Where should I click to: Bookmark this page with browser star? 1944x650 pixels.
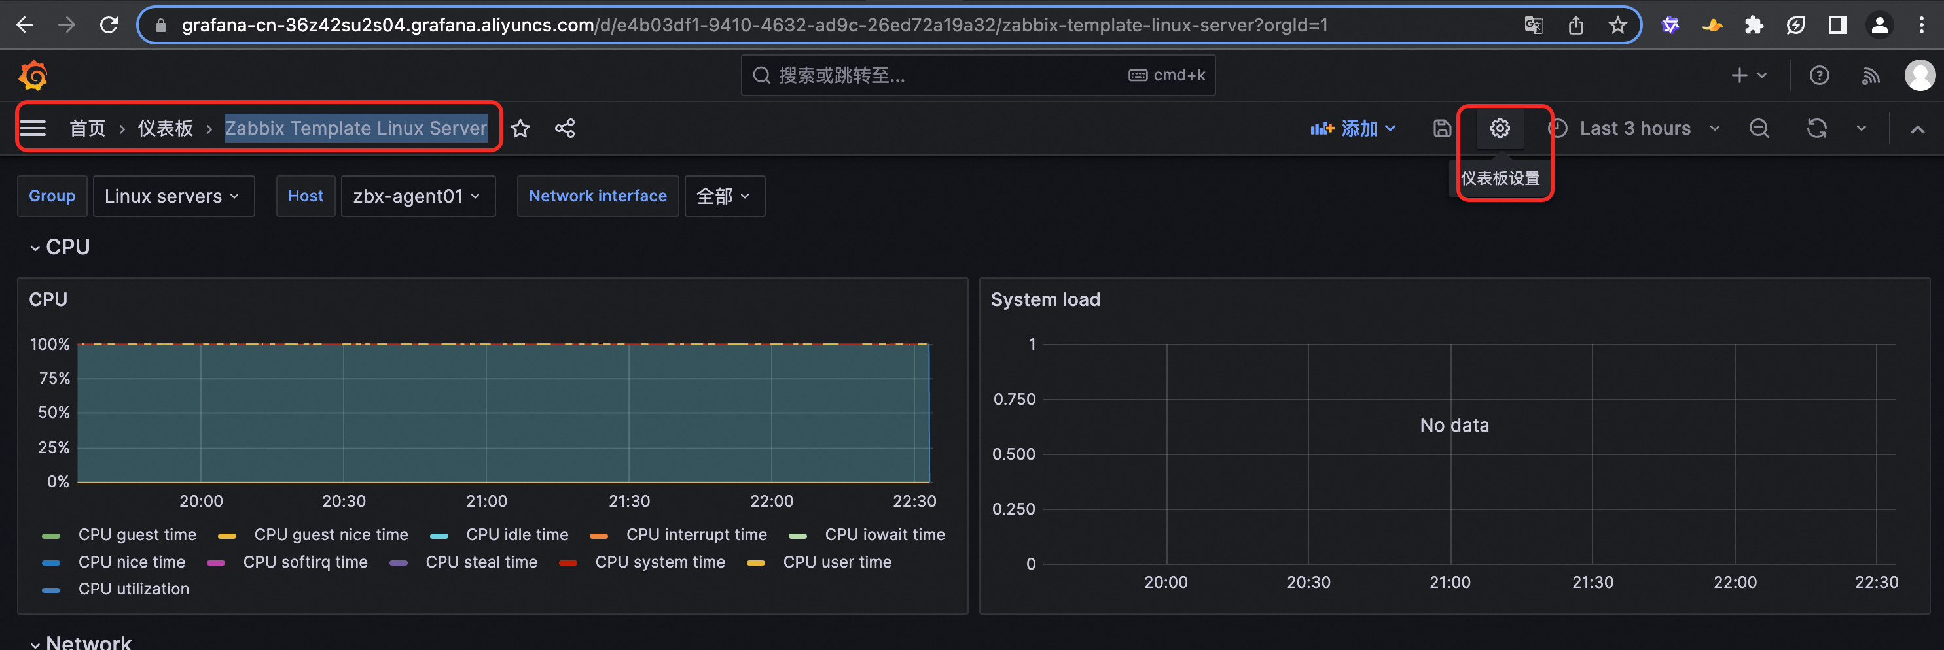click(1617, 26)
